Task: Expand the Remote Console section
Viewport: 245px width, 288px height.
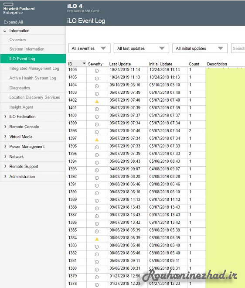Action: click(x=5, y=127)
